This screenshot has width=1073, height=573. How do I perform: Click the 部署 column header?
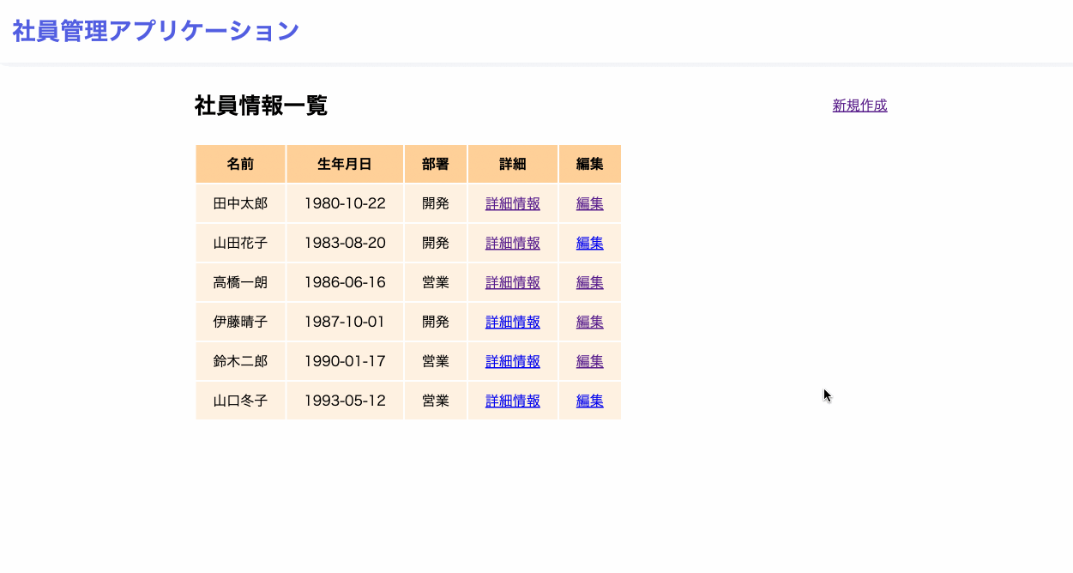tap(435, 164)
